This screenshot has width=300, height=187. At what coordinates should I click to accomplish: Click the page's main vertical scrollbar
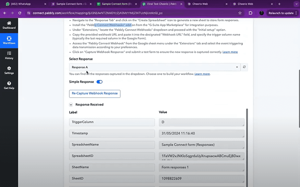(299, 99)
